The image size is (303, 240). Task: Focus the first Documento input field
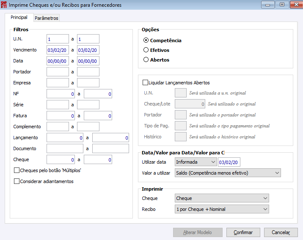click(x=65, y=148)
